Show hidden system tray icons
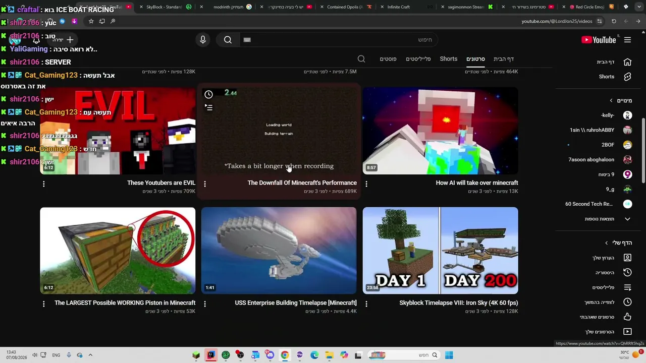 click(90, 355)
